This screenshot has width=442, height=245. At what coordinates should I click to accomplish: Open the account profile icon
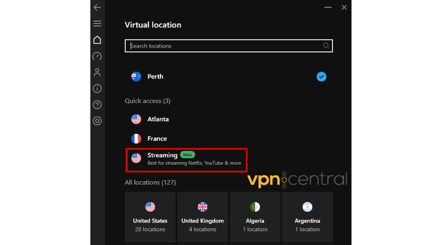tap(97, 73)
